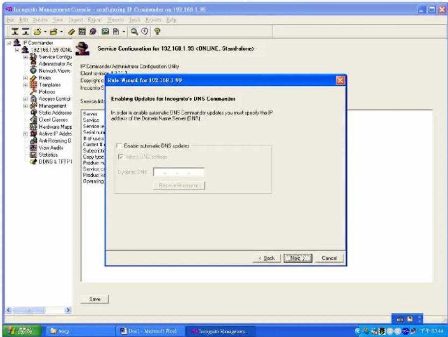Expand the Templates tree node
448x337 pixels.
pyautogui.click(x=26, y=85)
